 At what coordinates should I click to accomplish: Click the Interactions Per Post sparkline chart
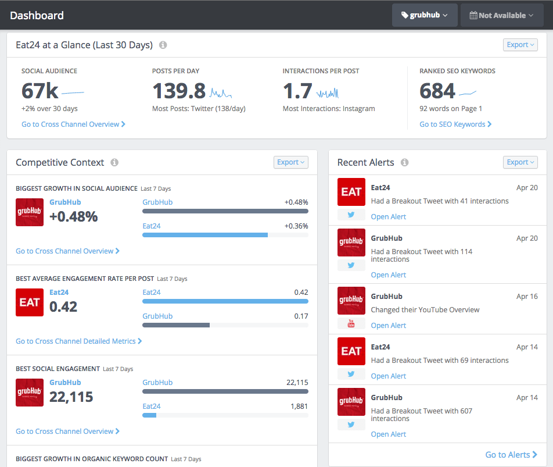(327, 93)
